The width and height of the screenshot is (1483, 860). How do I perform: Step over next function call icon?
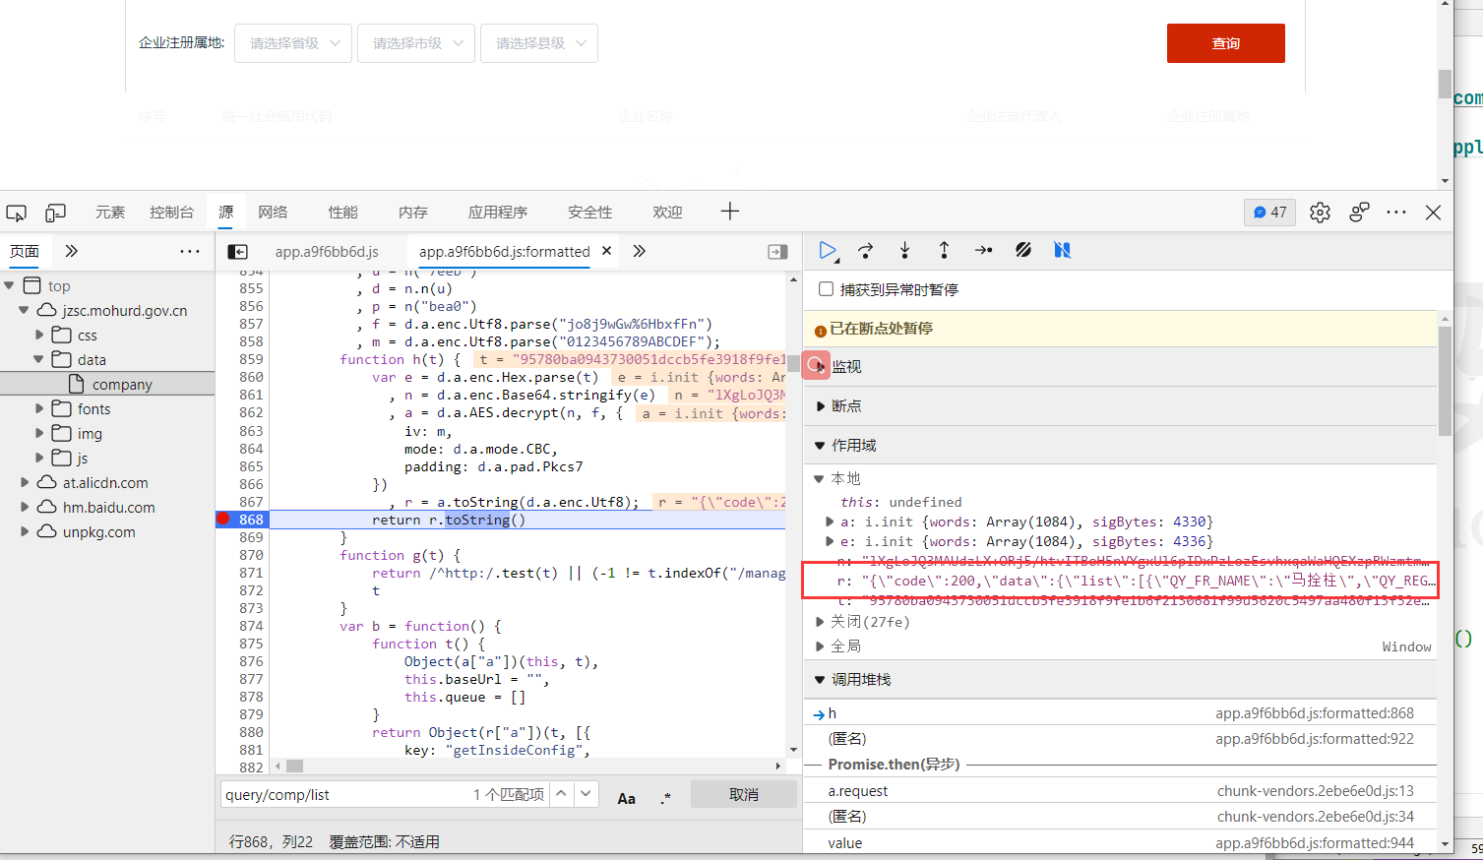tap(866, 251)
